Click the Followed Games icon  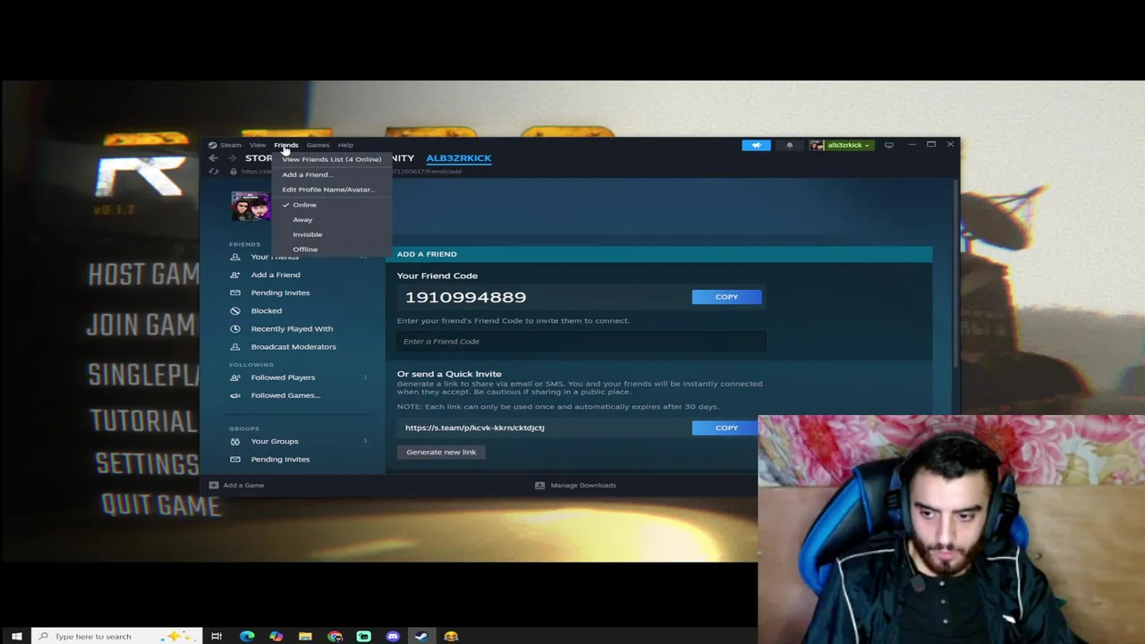[234, 395]
